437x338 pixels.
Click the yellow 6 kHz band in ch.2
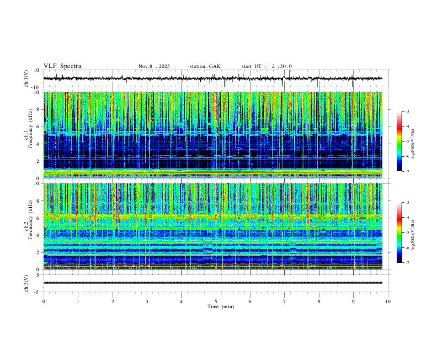point(212,216)
